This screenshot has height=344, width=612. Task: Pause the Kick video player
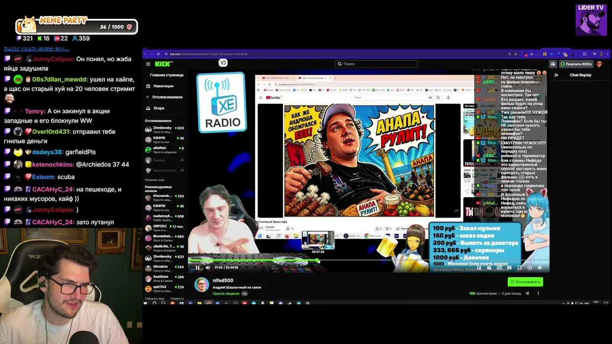point(197,268)
